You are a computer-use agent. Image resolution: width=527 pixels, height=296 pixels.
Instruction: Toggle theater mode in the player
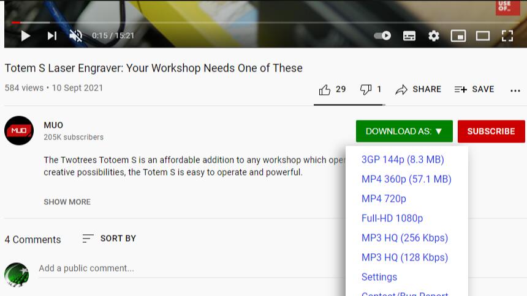[483, 36]
